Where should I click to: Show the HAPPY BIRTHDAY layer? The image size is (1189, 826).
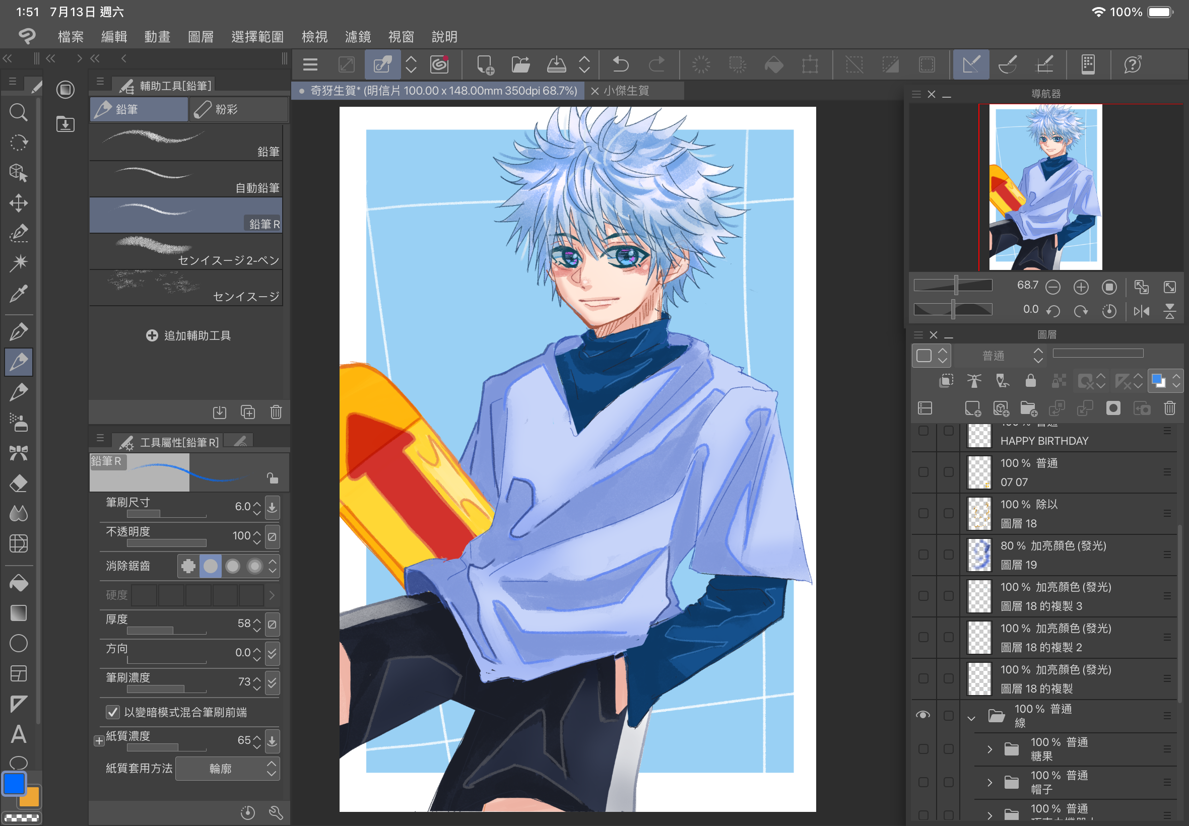[x=923, y=431]
